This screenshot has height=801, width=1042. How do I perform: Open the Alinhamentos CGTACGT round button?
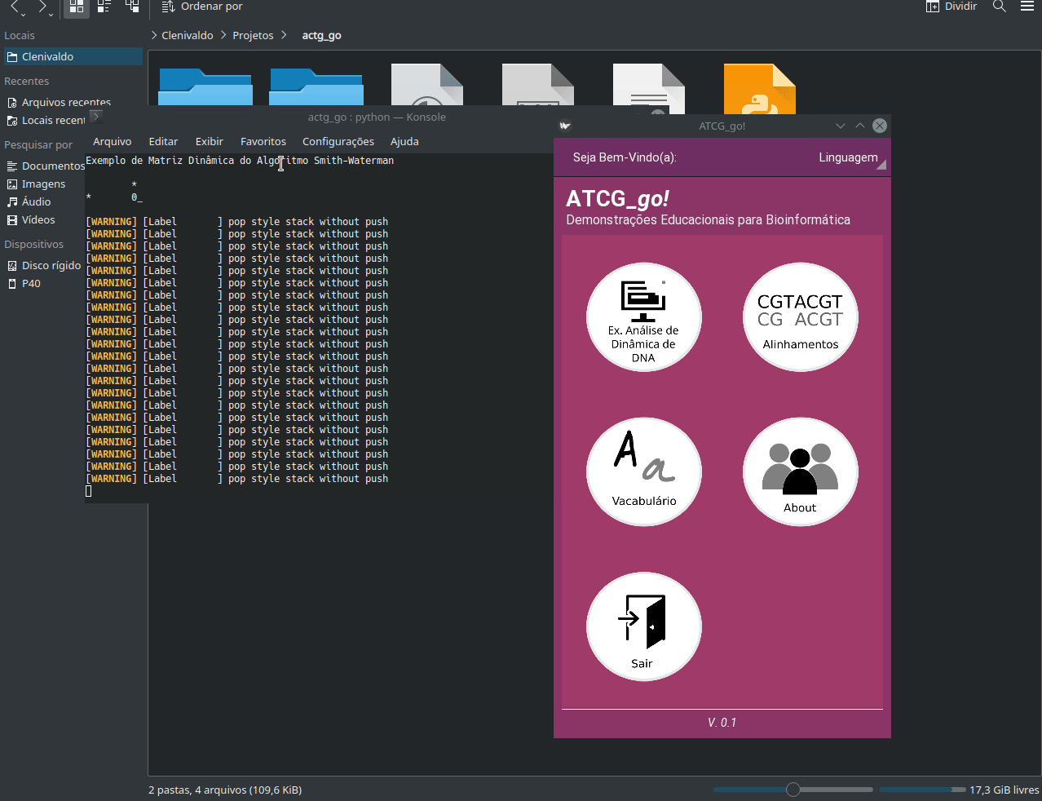tap(800, 317)
